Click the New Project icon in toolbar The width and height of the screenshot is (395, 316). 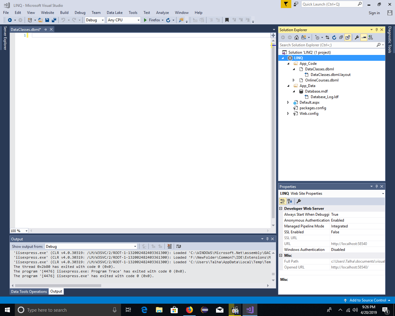point(30,20)
